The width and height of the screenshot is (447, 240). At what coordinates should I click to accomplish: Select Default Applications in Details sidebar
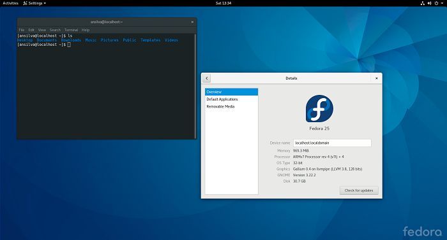coord(231,99)
